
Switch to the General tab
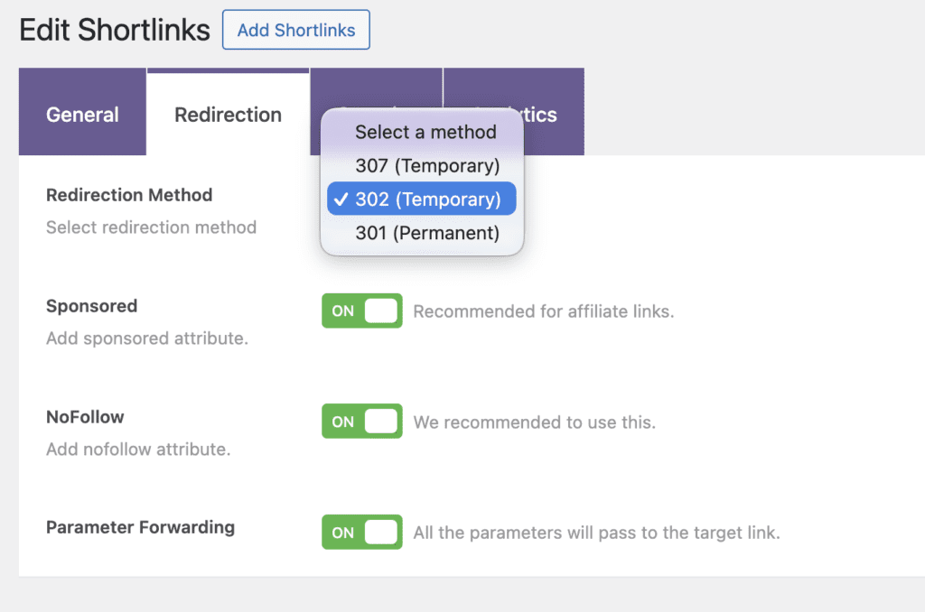[82, 115]
